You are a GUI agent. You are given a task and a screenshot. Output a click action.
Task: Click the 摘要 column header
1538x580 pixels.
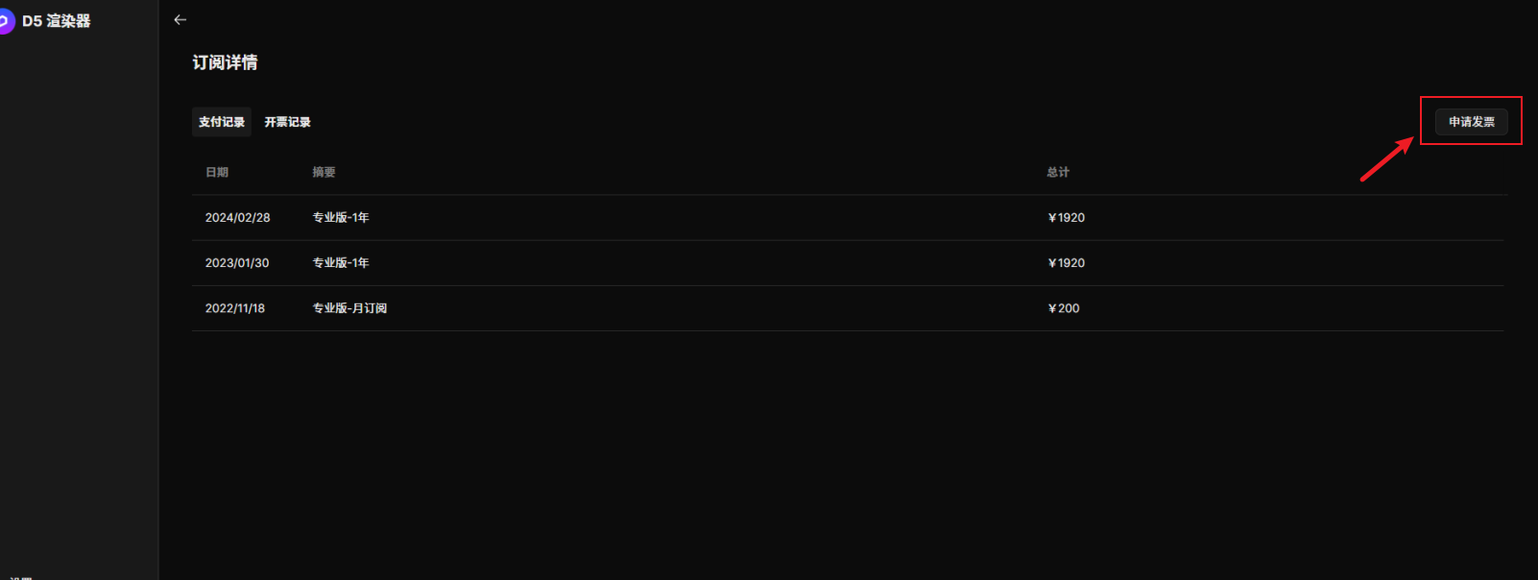click(324, 172)
